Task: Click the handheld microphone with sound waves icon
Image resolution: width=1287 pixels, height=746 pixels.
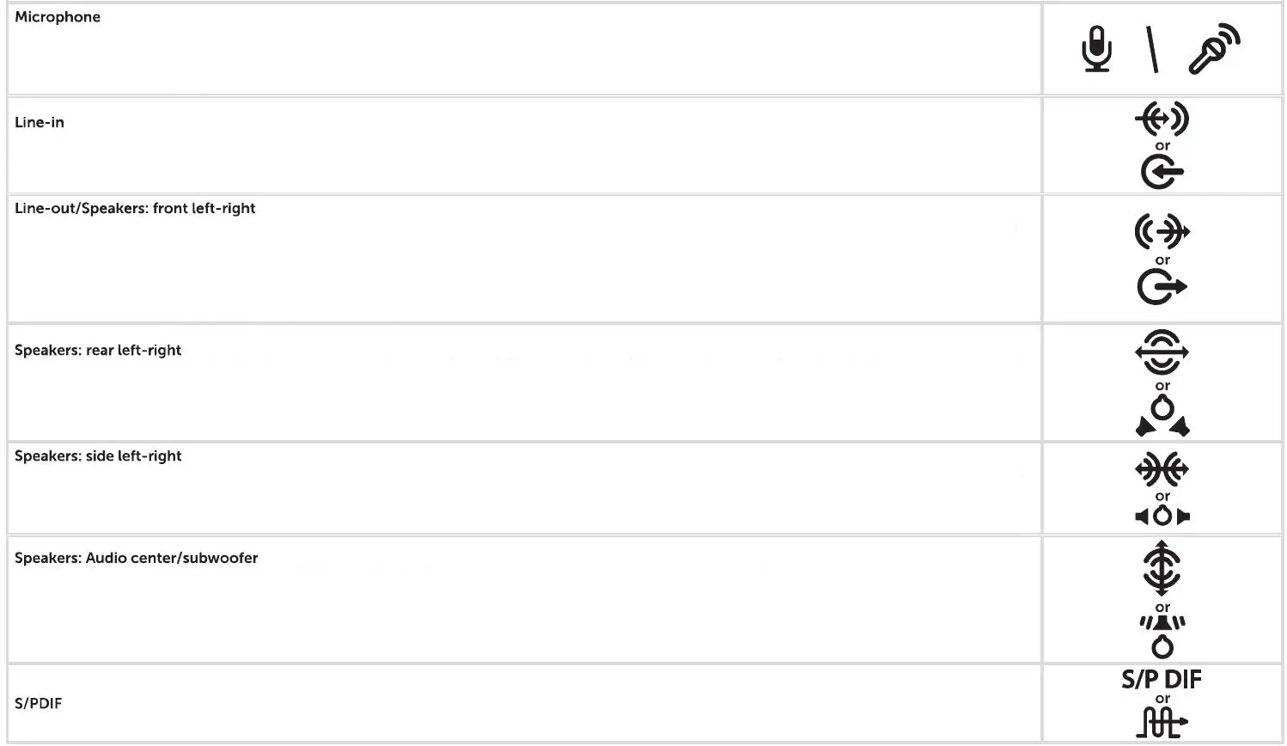Action: [x=1214, y=50]
